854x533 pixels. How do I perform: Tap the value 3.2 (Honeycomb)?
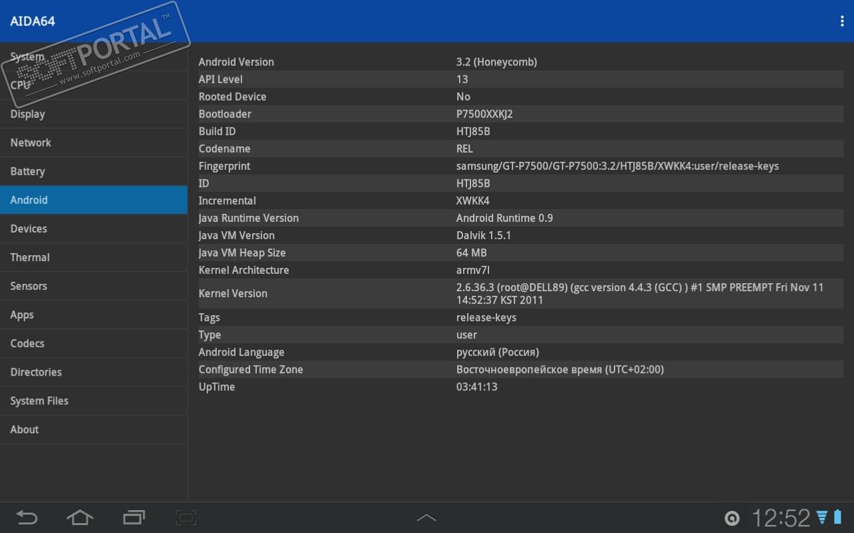tap(496, 62)
